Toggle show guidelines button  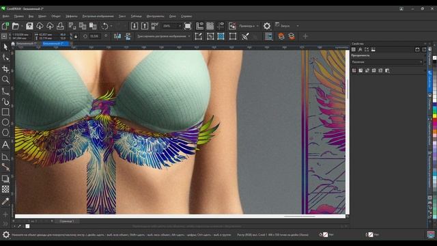[221, 26]
